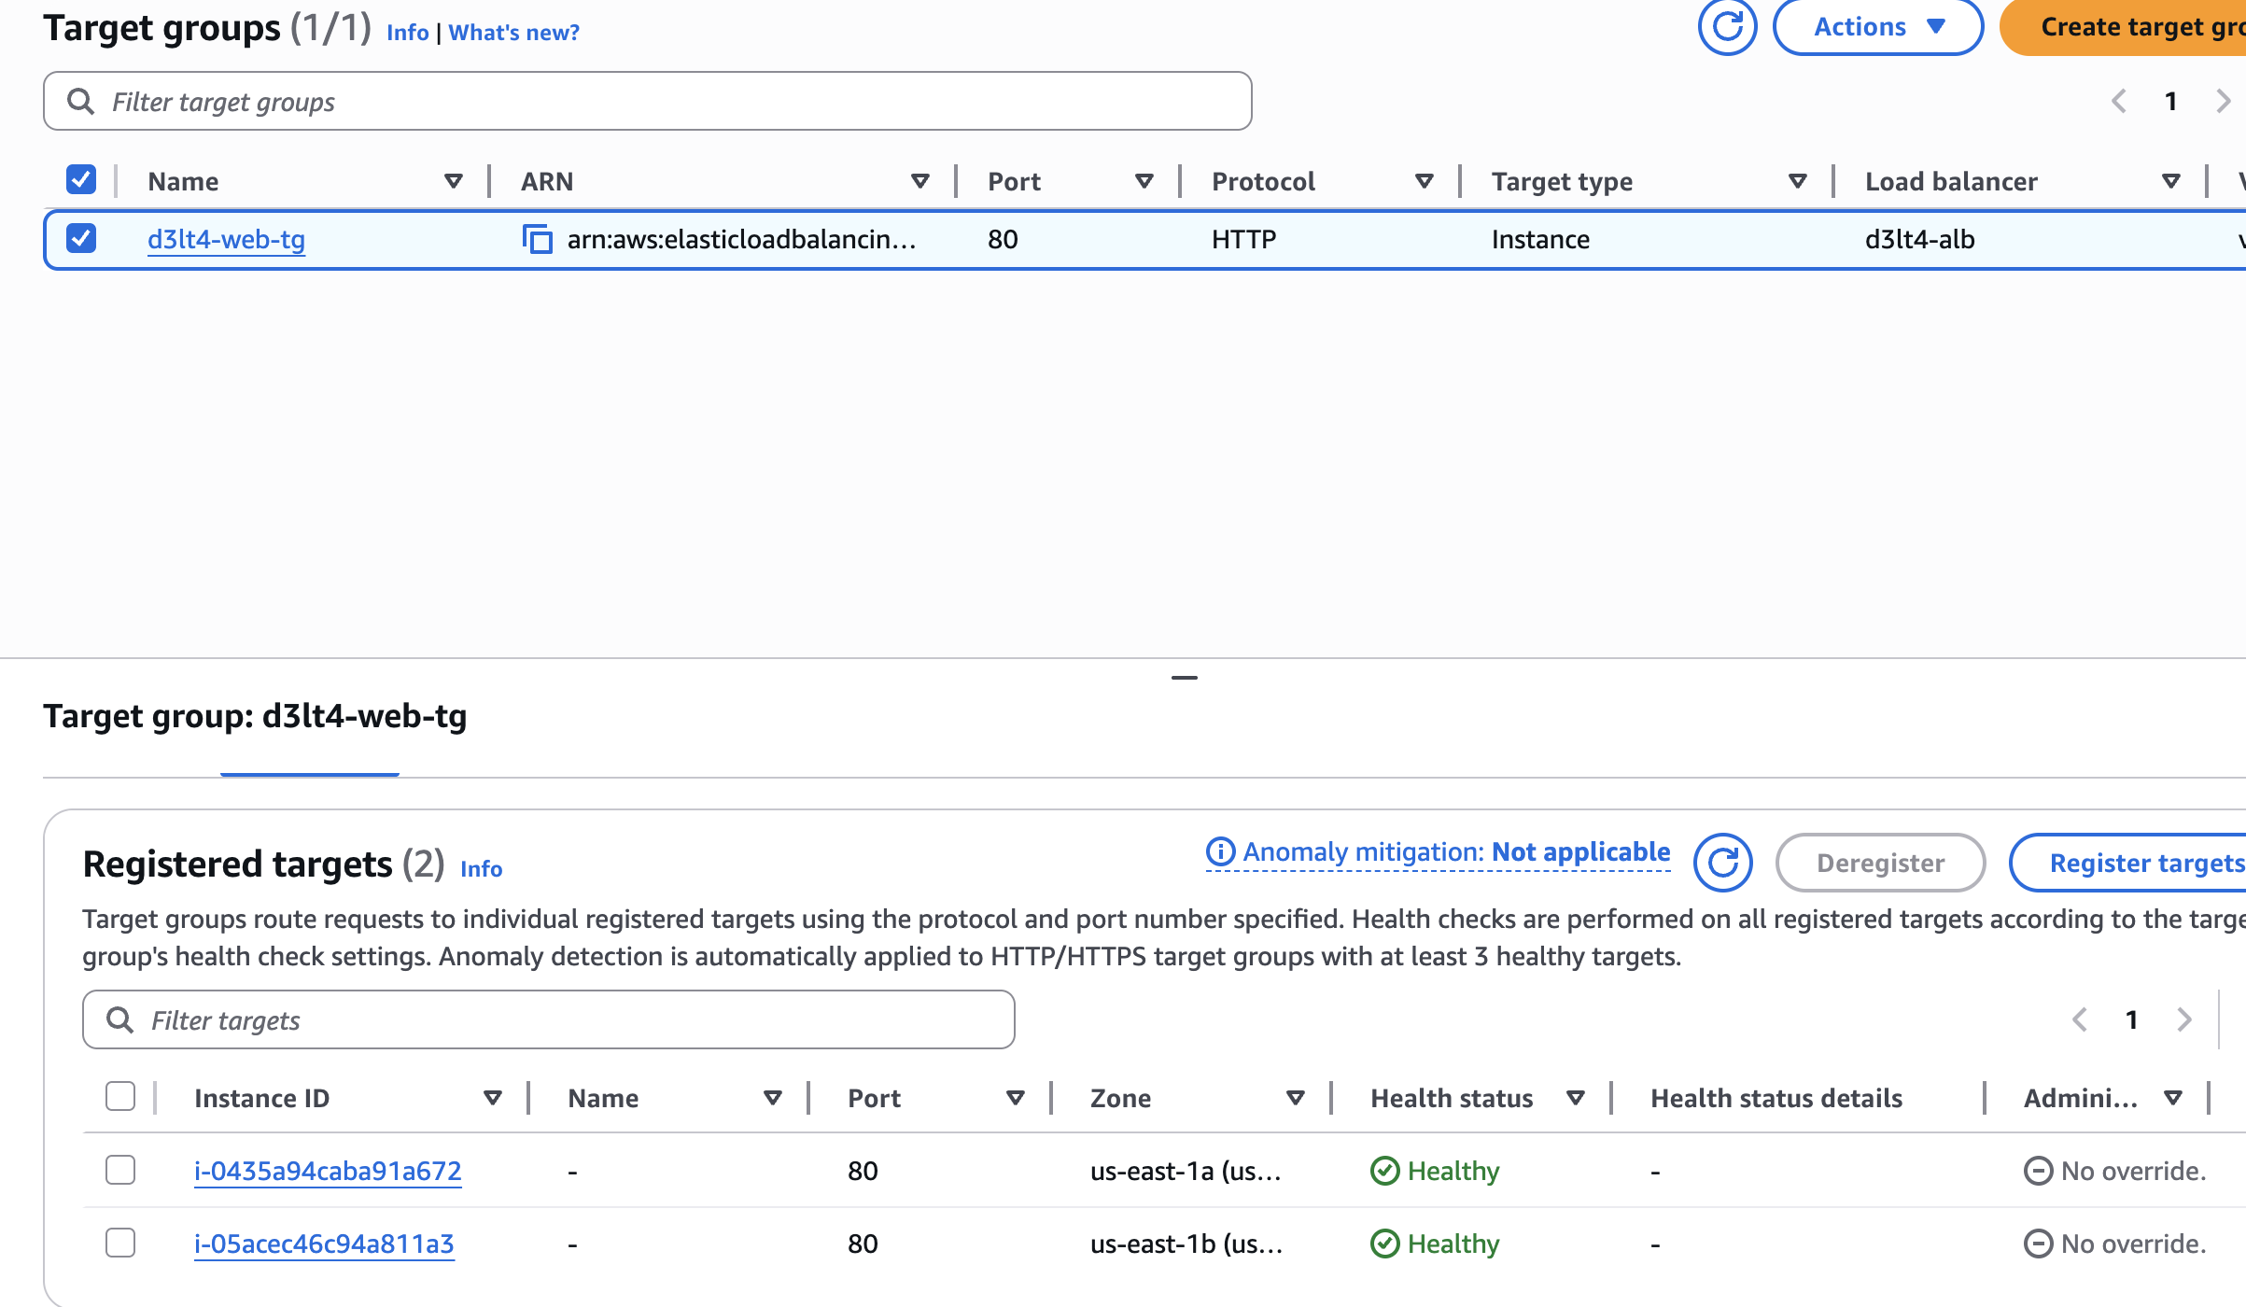The image size is (2246, 1307).
Task: Check the i-05acec46c94a811a3 instance checkbox
Action: (120, 1243)
